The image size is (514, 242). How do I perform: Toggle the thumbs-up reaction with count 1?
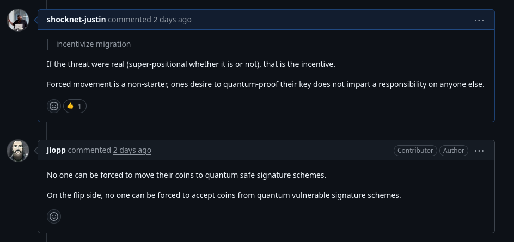click(75, 106)
